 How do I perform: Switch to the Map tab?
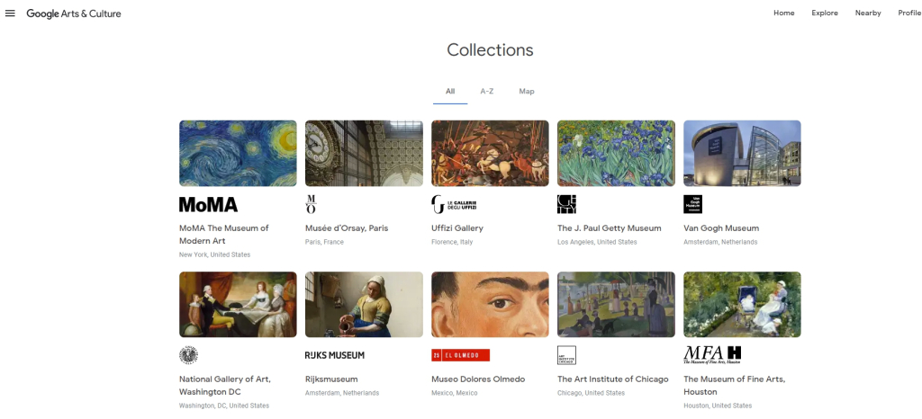[x=527, y=91]
